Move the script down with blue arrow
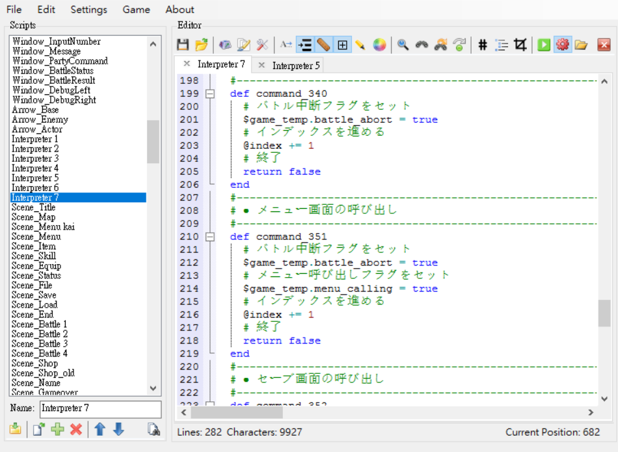This screenshot has height=452, width=618. point(118,429)
